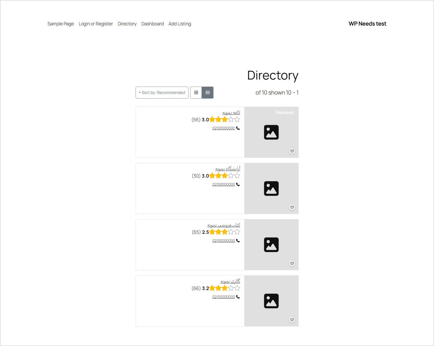434x346 pixels.
Task: Open Sample Page in navigation
Action: tap(61, 24)
